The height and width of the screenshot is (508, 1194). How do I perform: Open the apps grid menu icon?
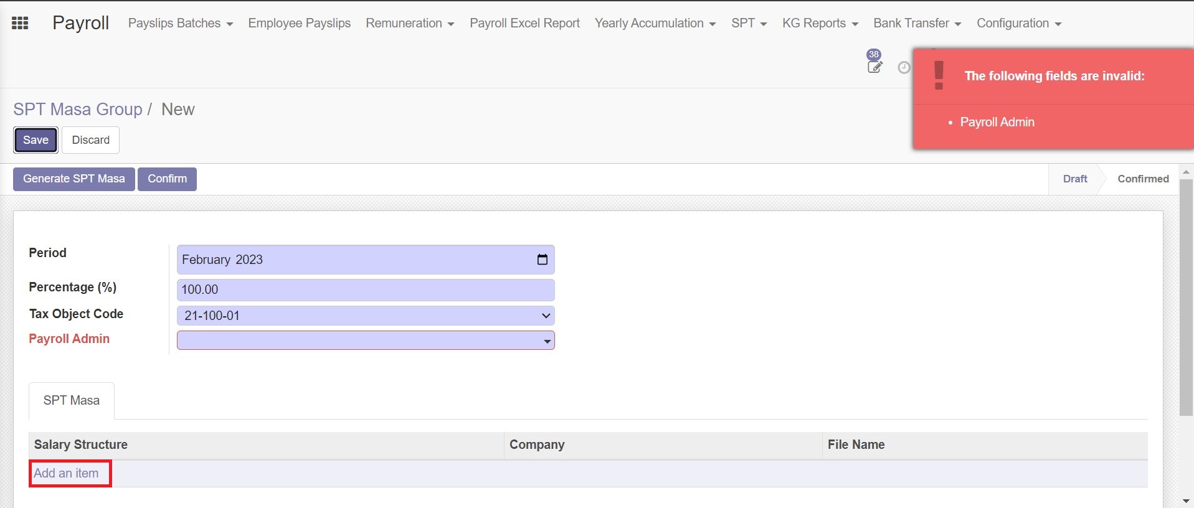coord(20,24)
